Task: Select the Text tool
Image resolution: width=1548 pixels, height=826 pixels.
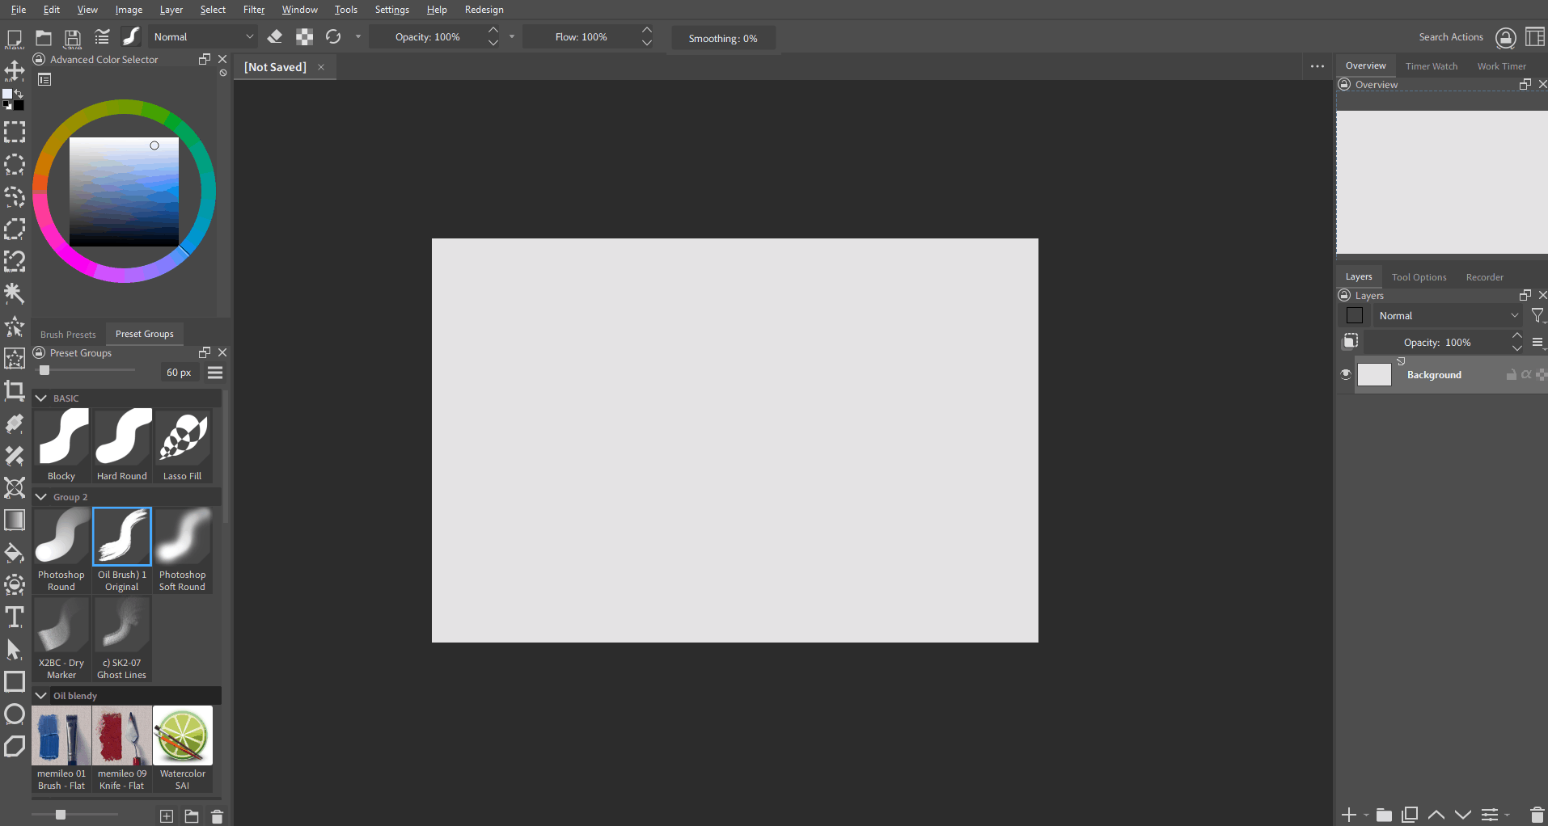Action: (15, 617)
